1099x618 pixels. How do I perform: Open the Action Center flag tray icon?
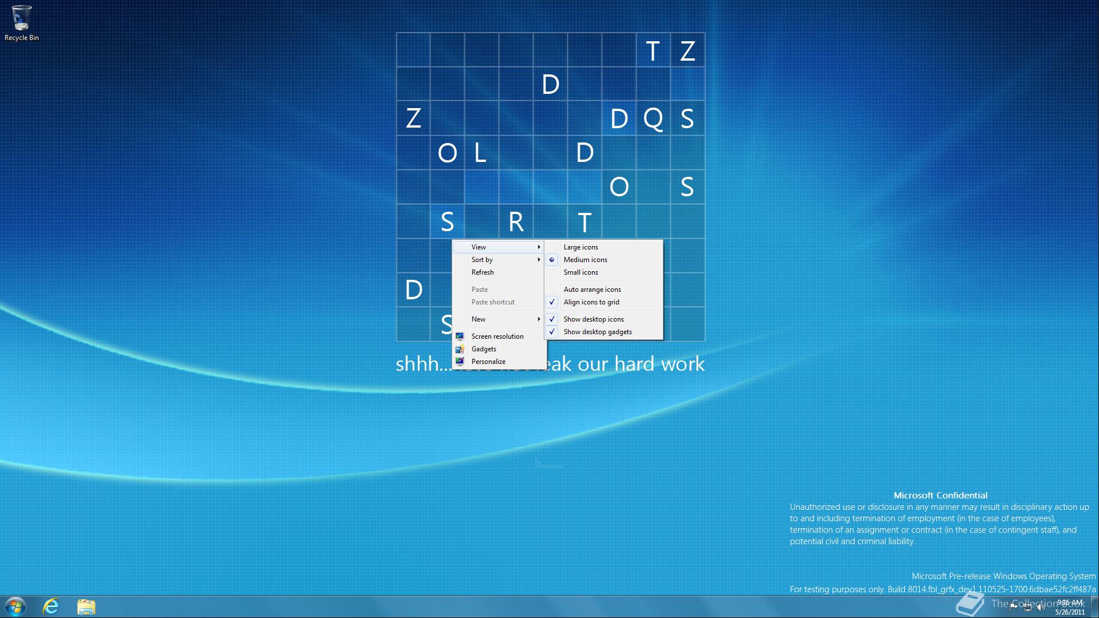(1013, 607)
